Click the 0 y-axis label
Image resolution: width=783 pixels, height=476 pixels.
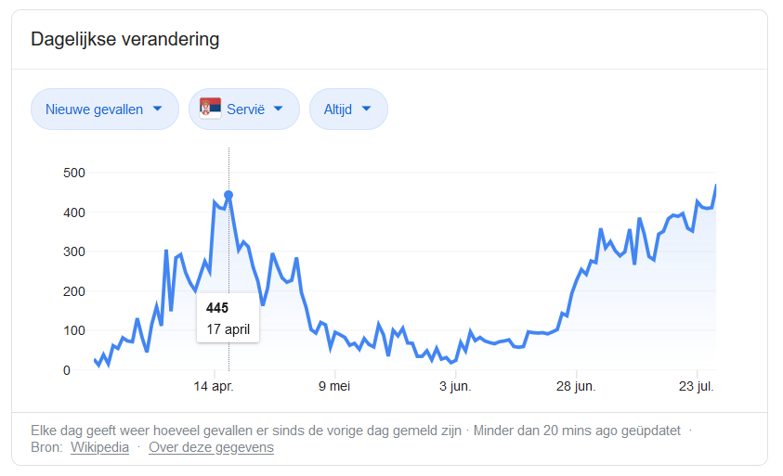pyautogui.click(x=67, y=371)
